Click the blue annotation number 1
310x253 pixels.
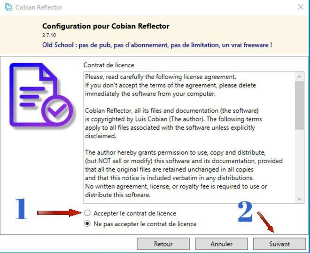pyautogui.click(x=21, y=209)
